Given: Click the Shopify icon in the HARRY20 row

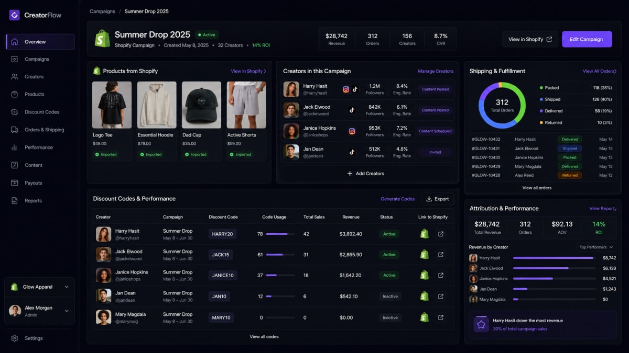Looking at the screenshot, I should click(x=425, y=234).
